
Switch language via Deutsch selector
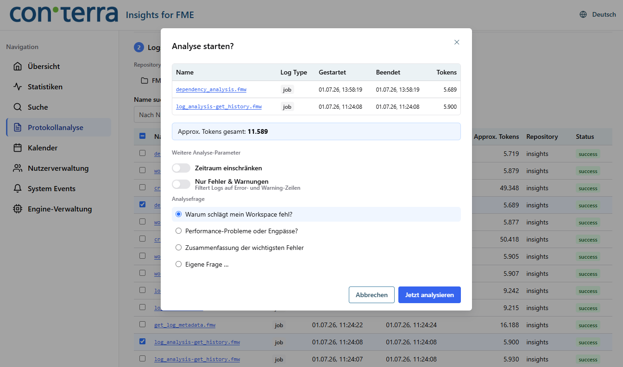click(598, 14)
